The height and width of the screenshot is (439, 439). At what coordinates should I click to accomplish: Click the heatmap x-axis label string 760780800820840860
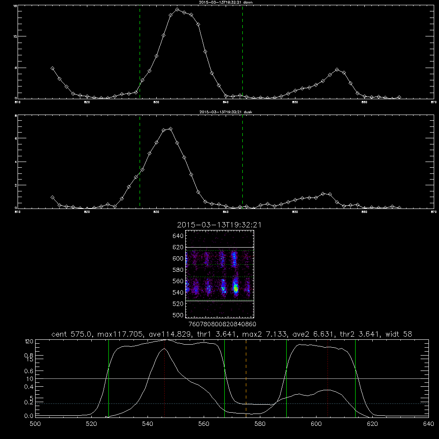(222, 324)
